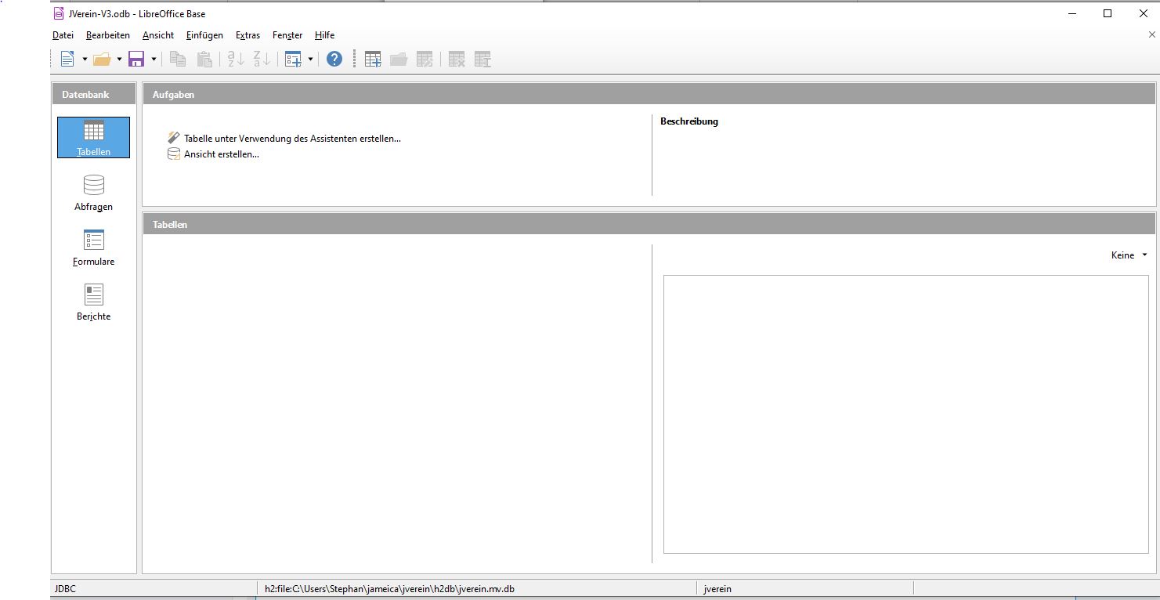Click the Edit table icon
This screenshot has height=600, width=1160.
[425, 59]
